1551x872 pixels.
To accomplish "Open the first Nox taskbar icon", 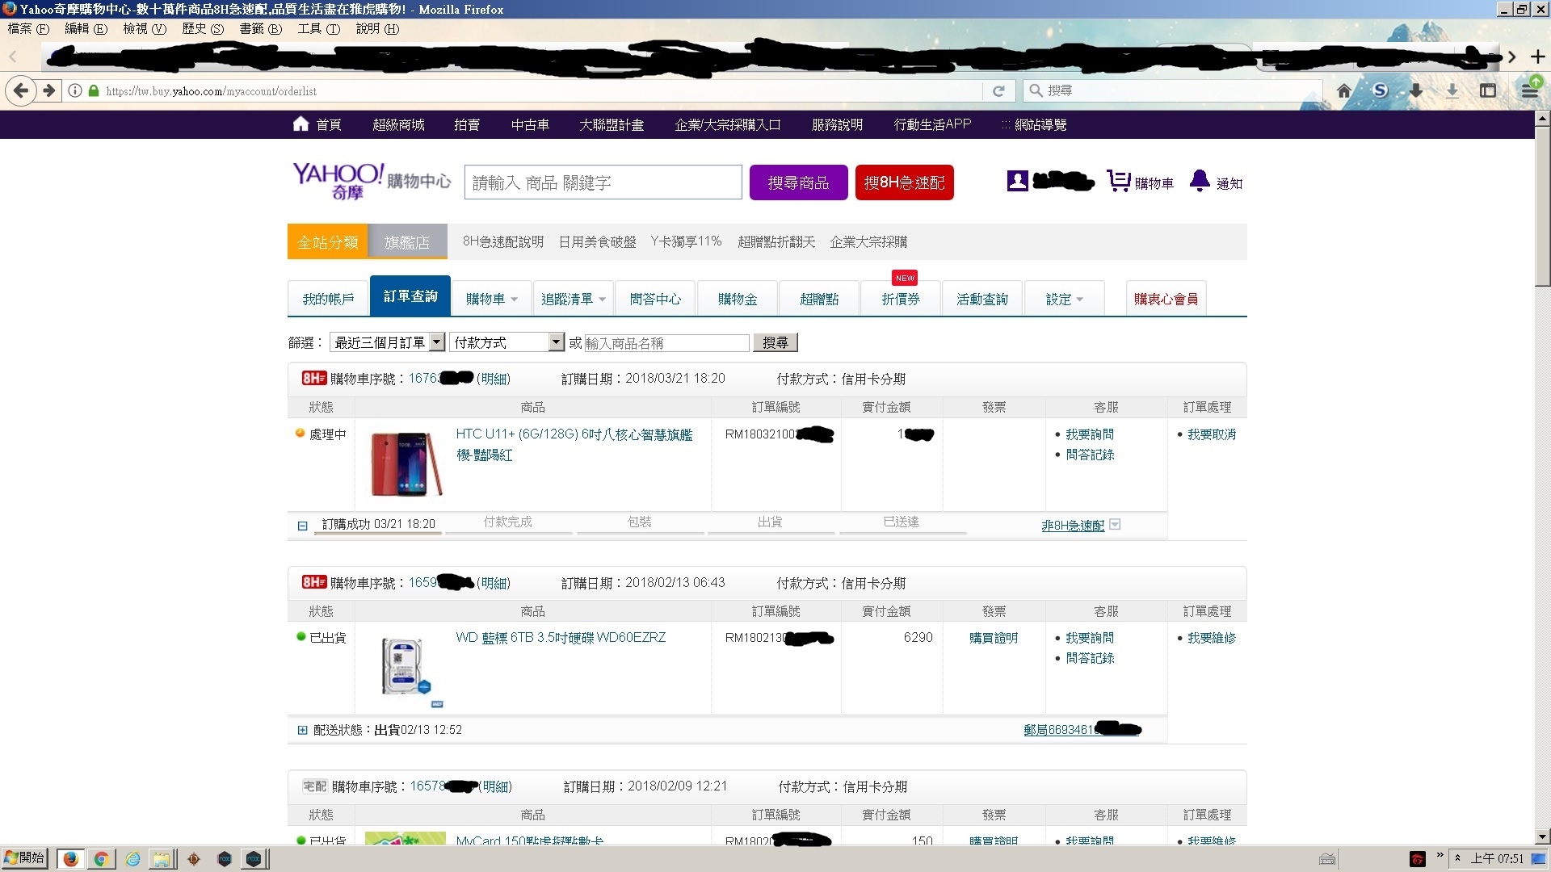I will [225, 859].
